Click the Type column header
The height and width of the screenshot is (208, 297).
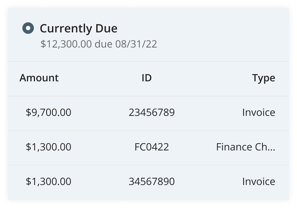264,78
